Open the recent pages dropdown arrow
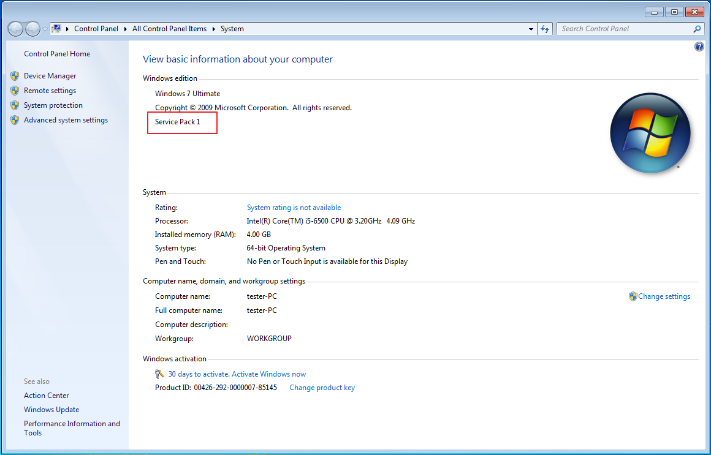Screen dimensions: 711x455 (x=45, y=29)
